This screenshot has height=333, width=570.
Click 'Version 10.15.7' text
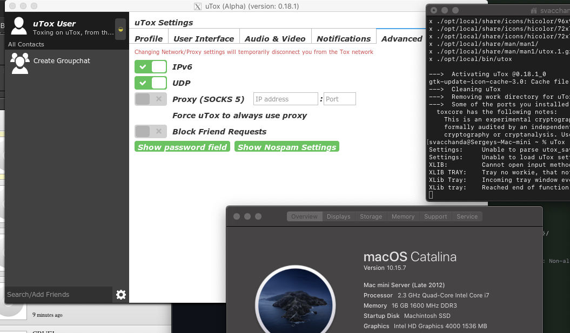[x=385, y=268]
